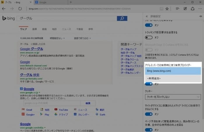Open Make a Web Note icon
Viewport: 204px width, 132px height.
point(185,9)
